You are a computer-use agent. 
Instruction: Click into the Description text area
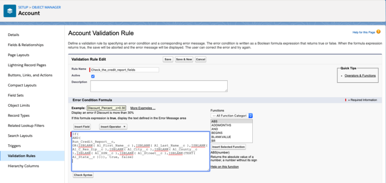(x=159, y=86)
